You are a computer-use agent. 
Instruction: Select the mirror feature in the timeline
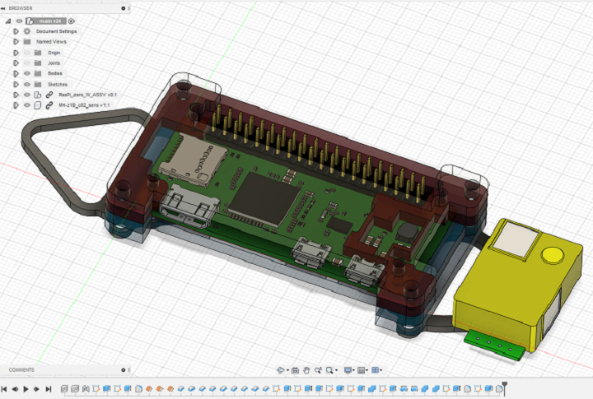86,388
